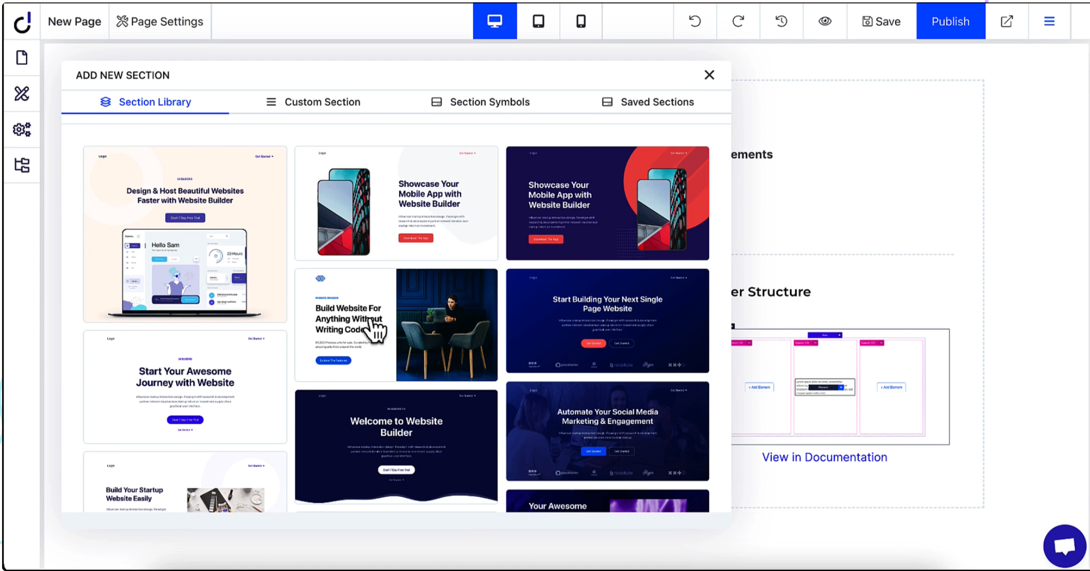Open the View in Documentation link
Viewport: 1090px width, 571px height.
coord(825,457)
